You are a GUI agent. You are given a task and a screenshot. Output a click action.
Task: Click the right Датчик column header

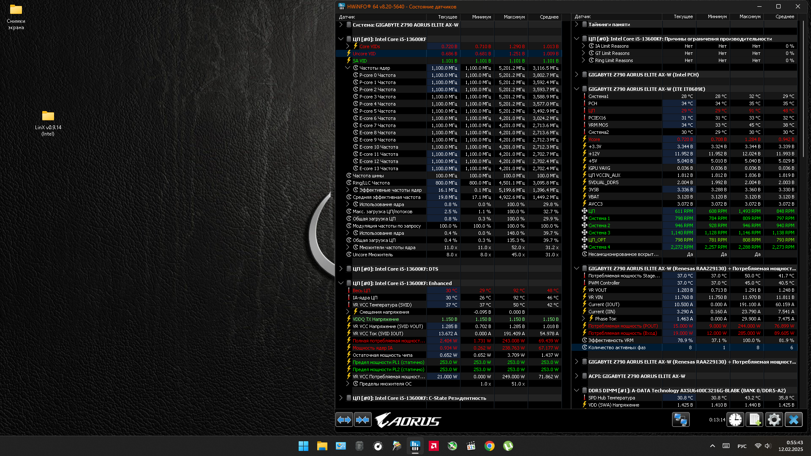pyautogui.click(x=583, y=17)
